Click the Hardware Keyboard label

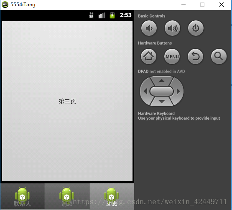[156, 113]
